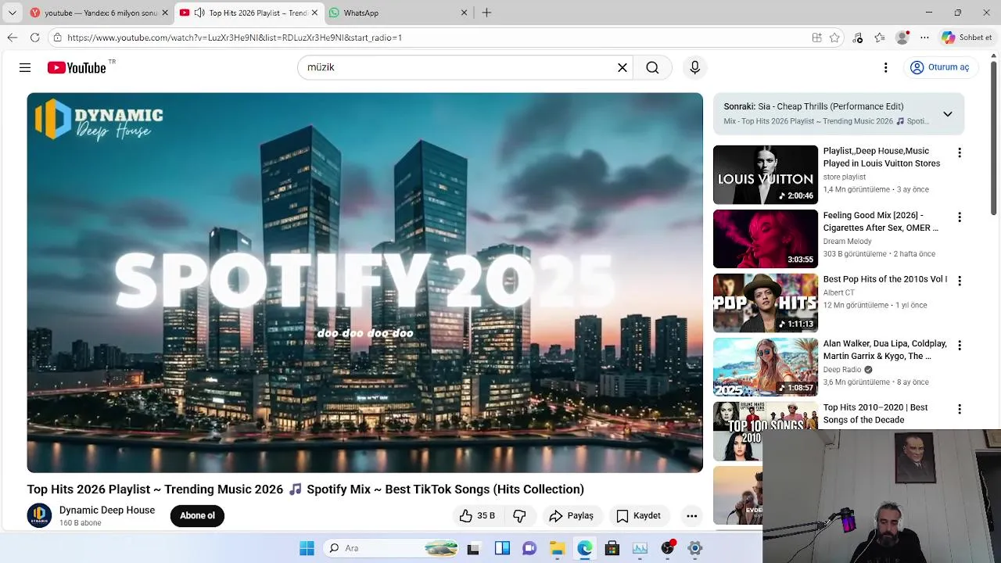This screenshot has width=1001, height=563.
Task: Open the Deep Radio channel link
Action: (841, 370)
